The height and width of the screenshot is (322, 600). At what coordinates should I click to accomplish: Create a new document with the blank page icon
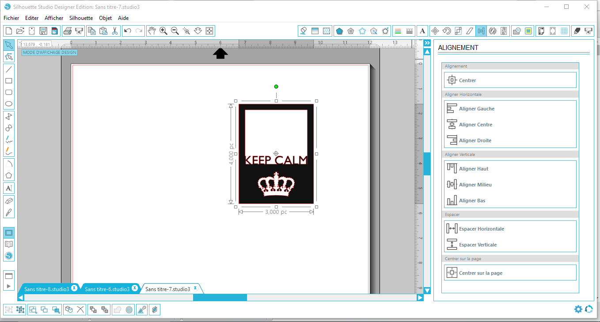pyautogui.click(x=8, y=31)
